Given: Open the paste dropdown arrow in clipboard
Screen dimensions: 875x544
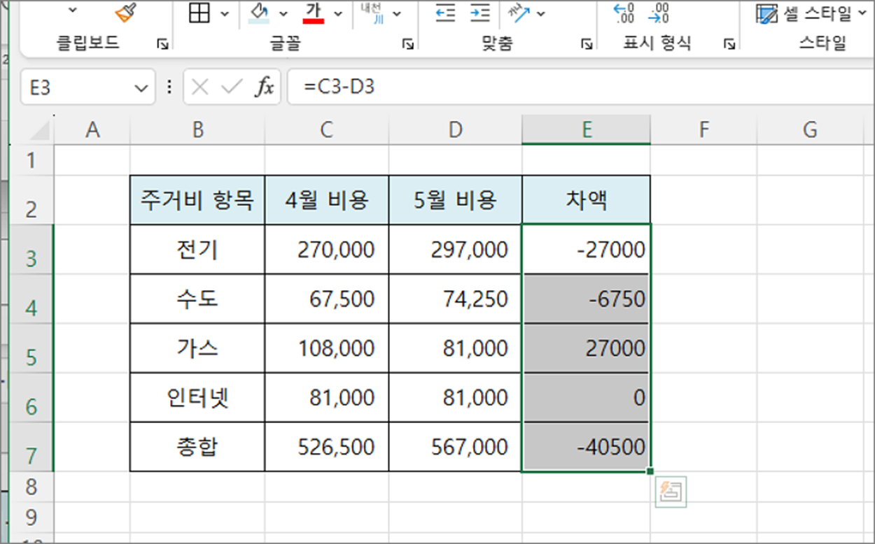Looking at the screenshot, I should coord(73,11).
